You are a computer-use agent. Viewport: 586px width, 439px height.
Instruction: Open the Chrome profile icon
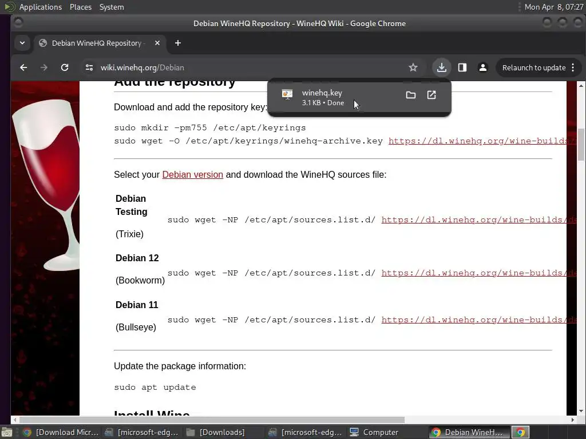pyautogui.click(x=483, y=67)
